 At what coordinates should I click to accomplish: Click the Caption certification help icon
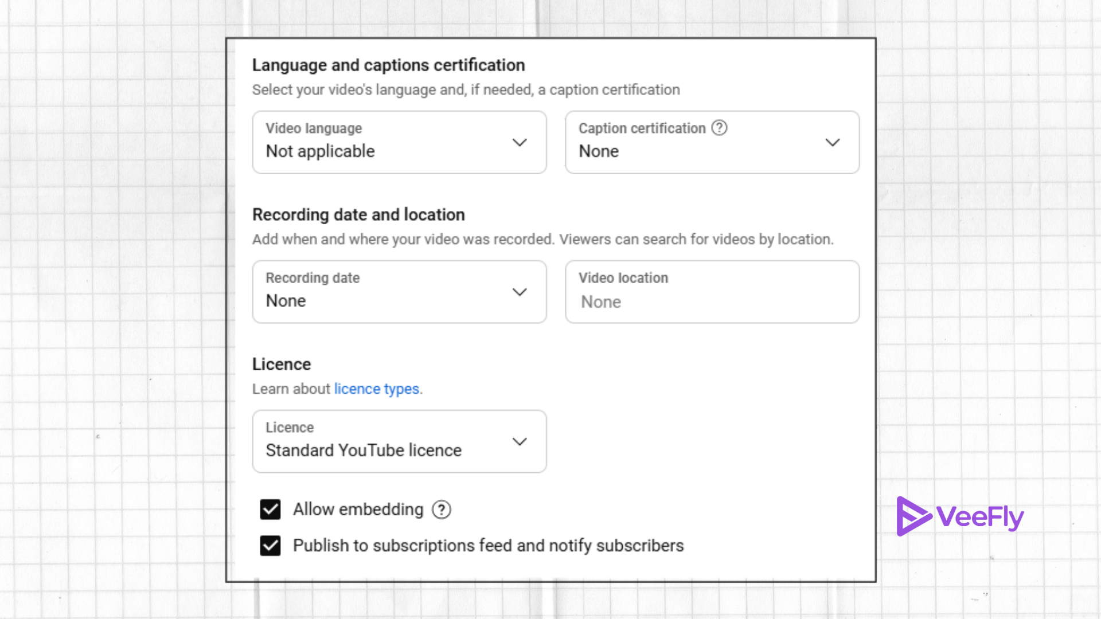tap(720, 128)
